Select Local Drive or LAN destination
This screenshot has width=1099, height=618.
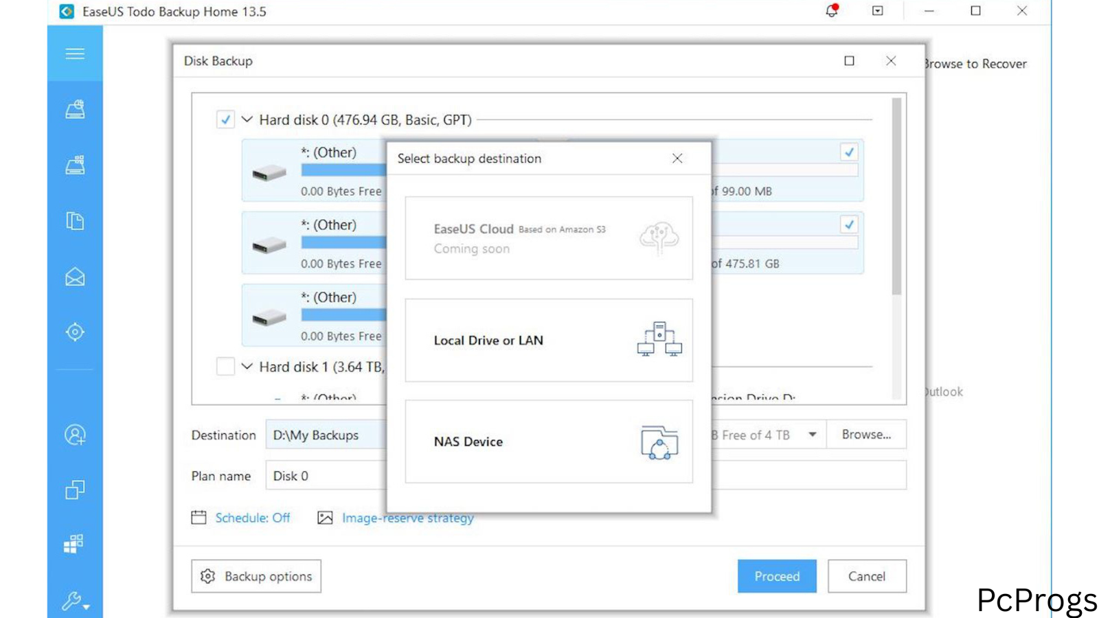point(549,340)
